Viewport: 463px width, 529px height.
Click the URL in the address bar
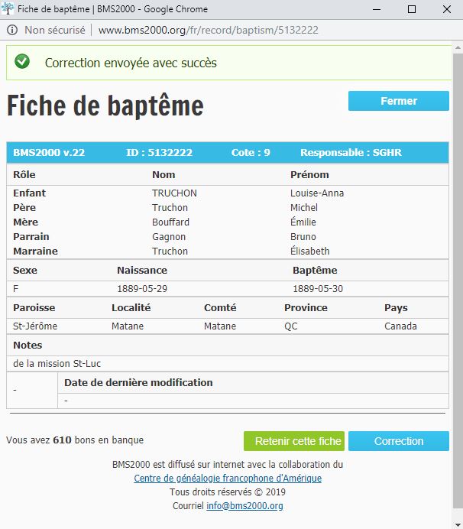pyautogui.click(x=208, y=30)
